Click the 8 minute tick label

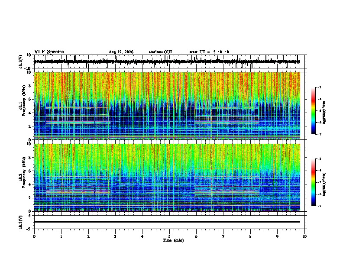pos(250,236)
